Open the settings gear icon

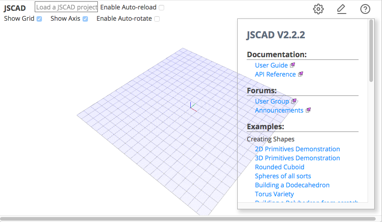point(318,9)
